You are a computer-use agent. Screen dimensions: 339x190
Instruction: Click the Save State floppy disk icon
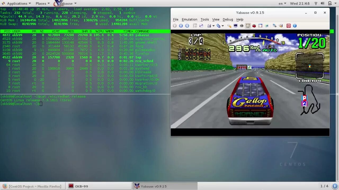point(209,26)
